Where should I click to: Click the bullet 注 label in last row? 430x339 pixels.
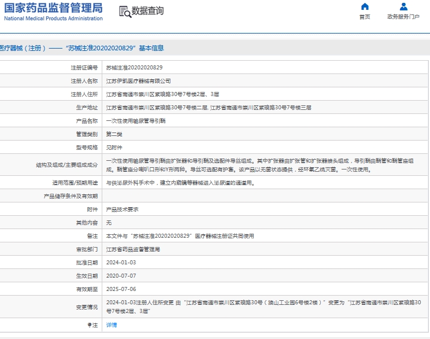coord(92,325)
